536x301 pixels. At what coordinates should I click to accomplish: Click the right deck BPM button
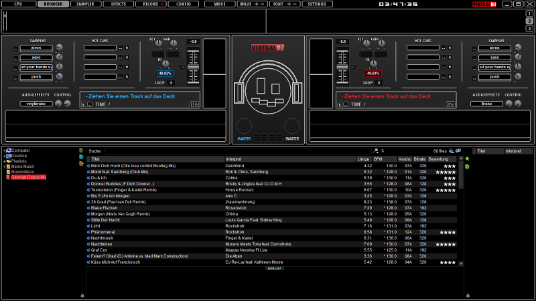(x=450, y=104)
